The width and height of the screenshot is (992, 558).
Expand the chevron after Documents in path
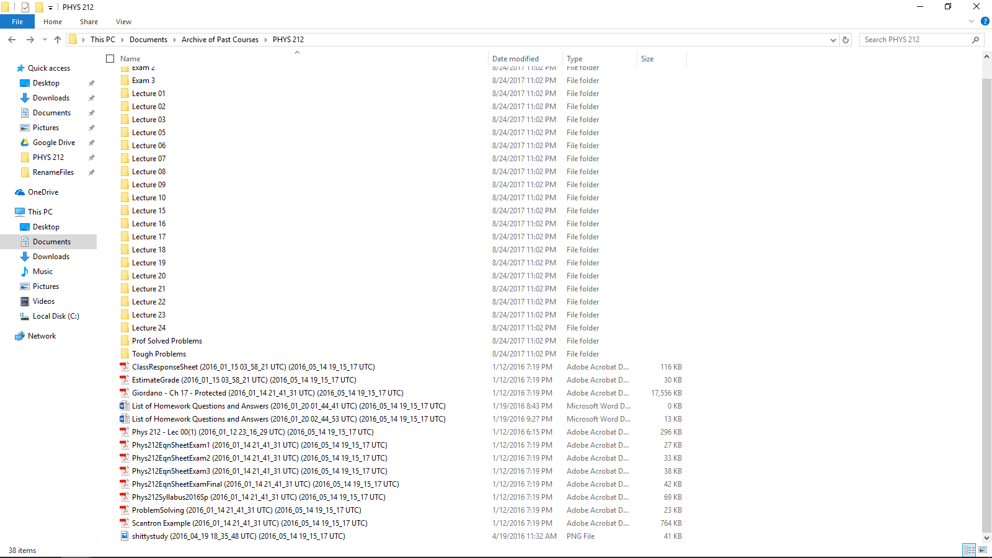(174, 40)
